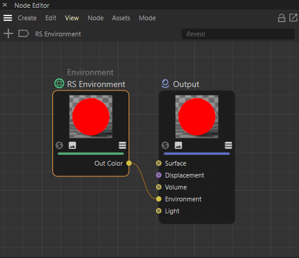Toggle preview image icon on RS Environment node

click(x=72, y=145)
